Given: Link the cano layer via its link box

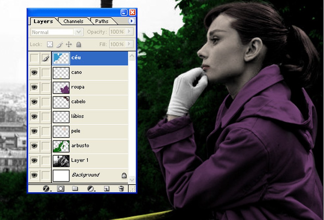Looking at the screenshot, I should (46, 73).
